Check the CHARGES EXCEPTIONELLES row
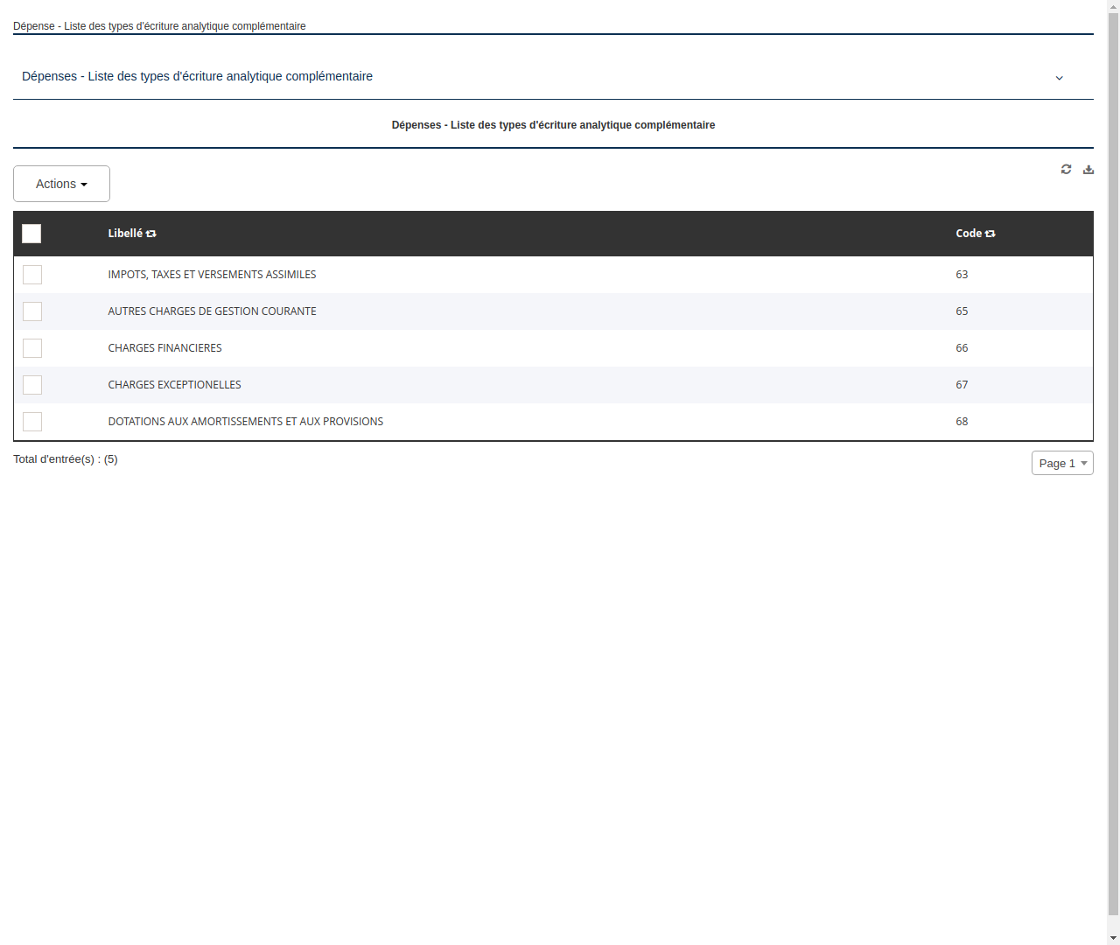The height and width of the screenshot is (945, 1120). coord(32,385)
